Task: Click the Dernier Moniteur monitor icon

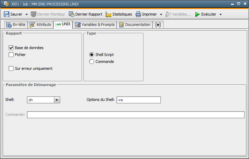Action: (x=34, y=14)
